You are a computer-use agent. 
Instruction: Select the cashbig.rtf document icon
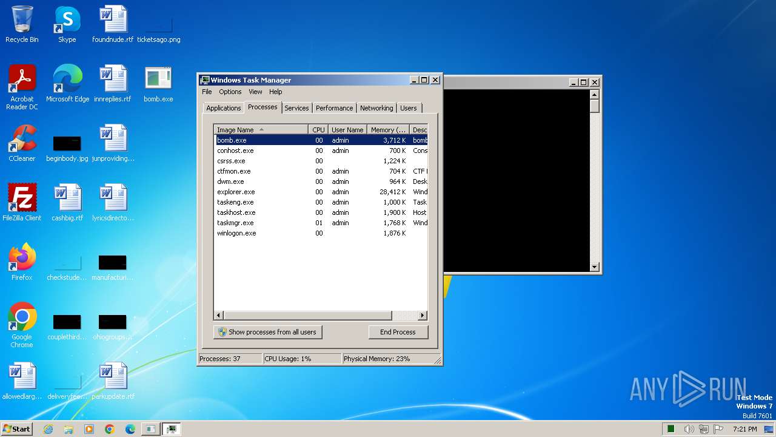tap(67, 203)
